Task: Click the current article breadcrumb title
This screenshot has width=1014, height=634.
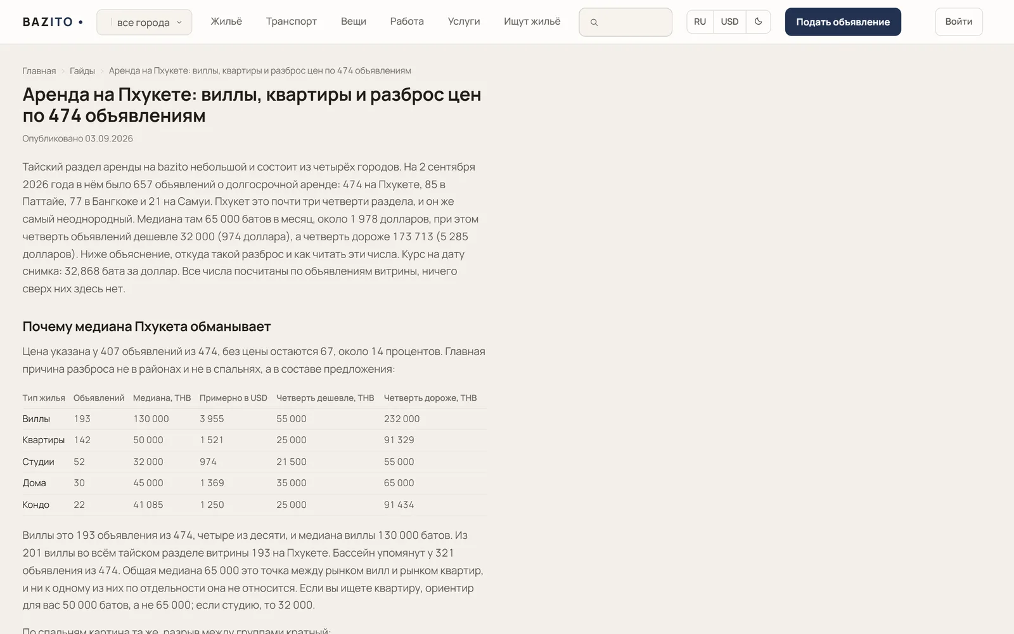Action: (x=260, y=70)
